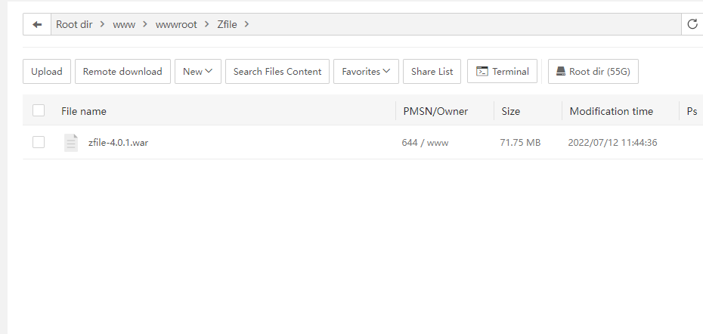Screen dimensions: 703x334
Task: Open the Favorites dropdown
Action: (x=366, y=72)
